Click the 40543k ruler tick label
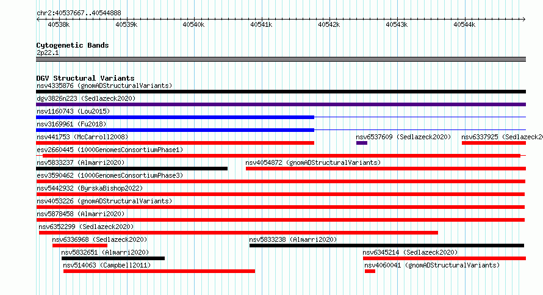 397,24
